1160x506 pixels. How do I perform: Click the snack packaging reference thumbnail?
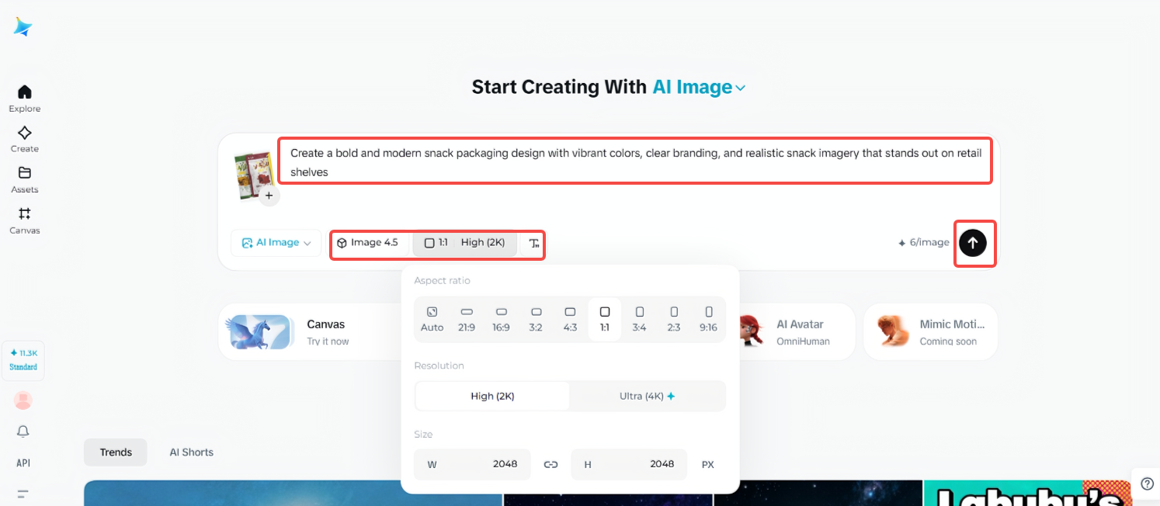(x=253, y=175)
